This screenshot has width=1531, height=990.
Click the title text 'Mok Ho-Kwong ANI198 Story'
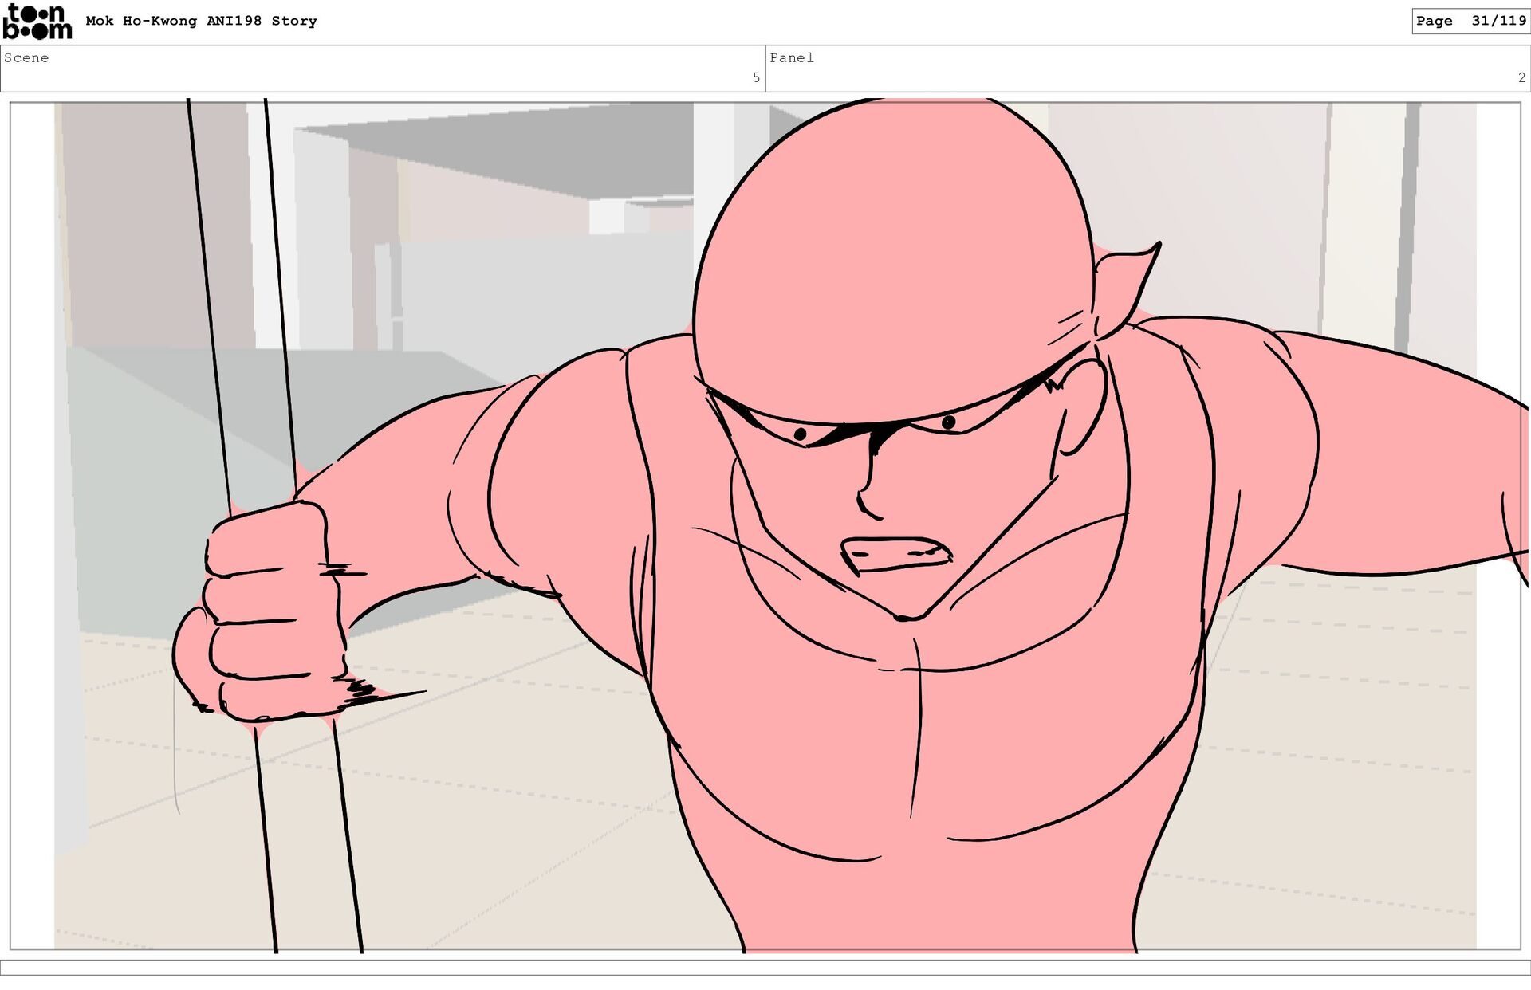(201, 22)
